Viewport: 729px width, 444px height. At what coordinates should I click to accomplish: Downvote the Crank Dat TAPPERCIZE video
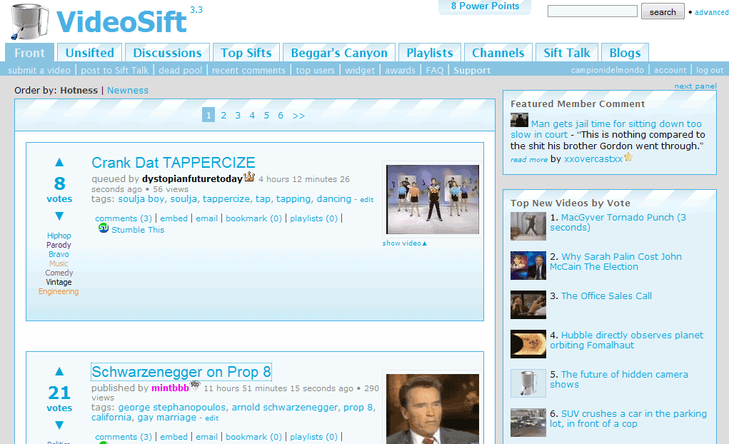(59, 216)
